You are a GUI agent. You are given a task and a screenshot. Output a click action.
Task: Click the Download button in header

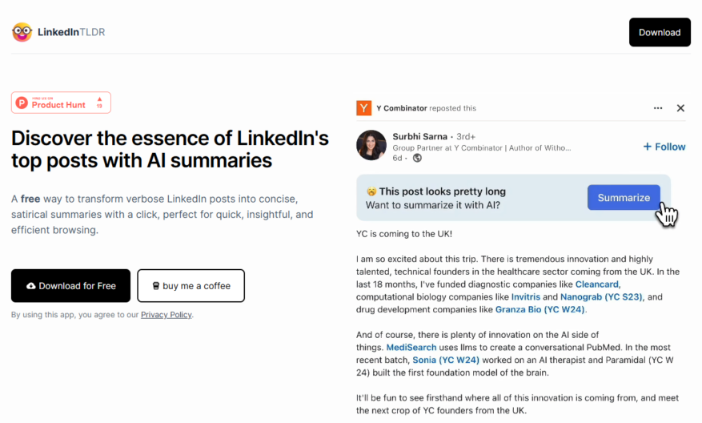tap(660, 32)
